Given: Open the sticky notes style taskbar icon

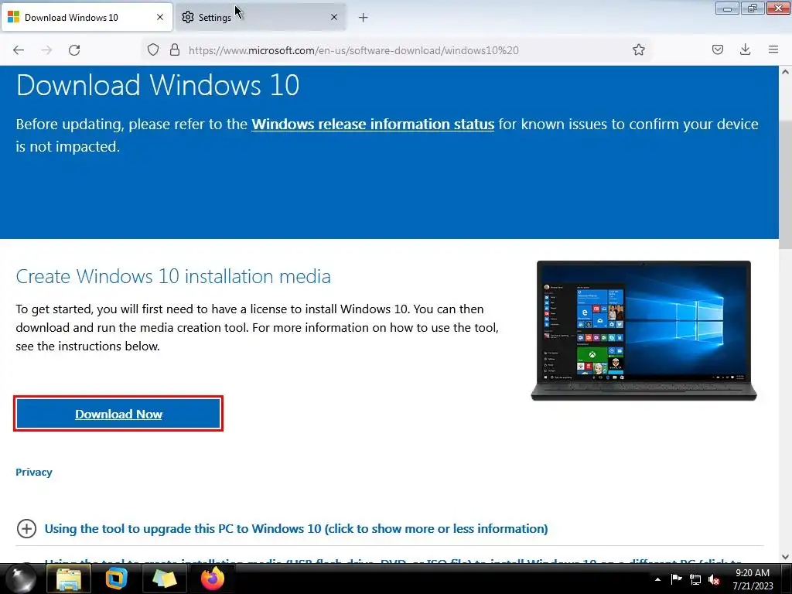Looking at the screenshot, I should (164, 579).
